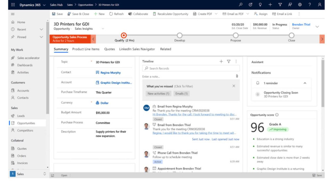This screenshot has height=181, width=327.
Task: Collapse the sidebar with hamburger icon
Action: tap(13, 14)
